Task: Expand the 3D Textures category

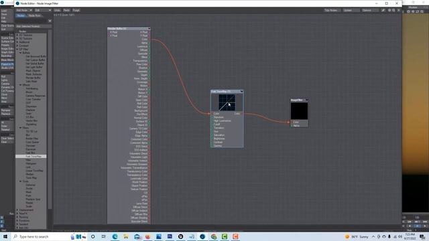Action: 17,39
